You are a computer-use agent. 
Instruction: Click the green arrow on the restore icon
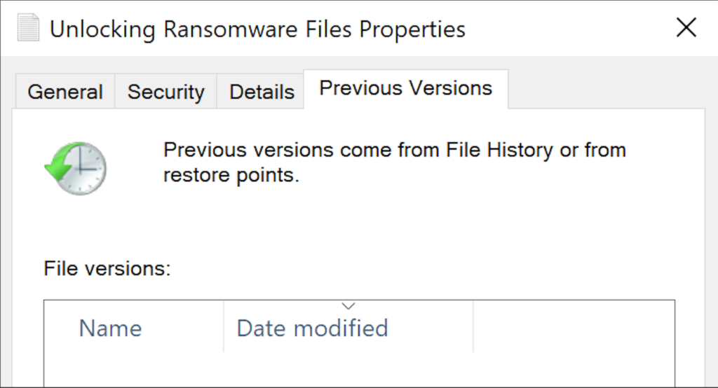coord(57,167)
